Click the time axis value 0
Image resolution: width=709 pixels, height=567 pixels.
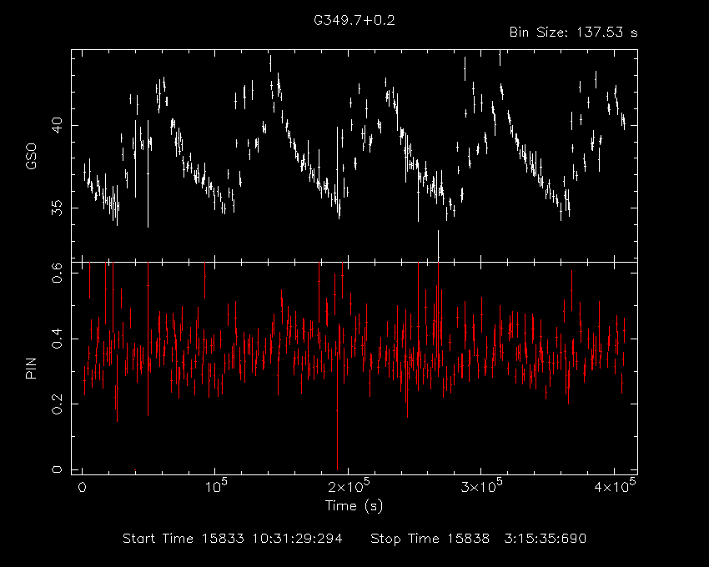pos(82,488)
